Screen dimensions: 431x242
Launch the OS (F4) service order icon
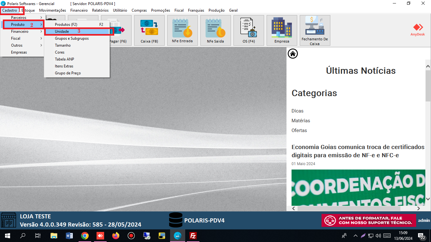[x=249, y=30]
